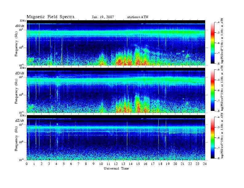Click the '32Hz' label above the dZ/dt panel
Image resolution: width=244 pixels, height=188 pixels.
[22, 116]
